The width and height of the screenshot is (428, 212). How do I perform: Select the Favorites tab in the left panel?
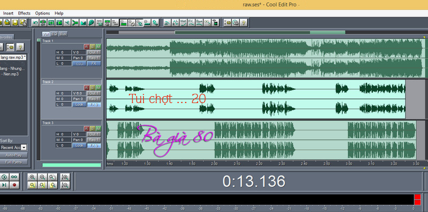(6, 37)
